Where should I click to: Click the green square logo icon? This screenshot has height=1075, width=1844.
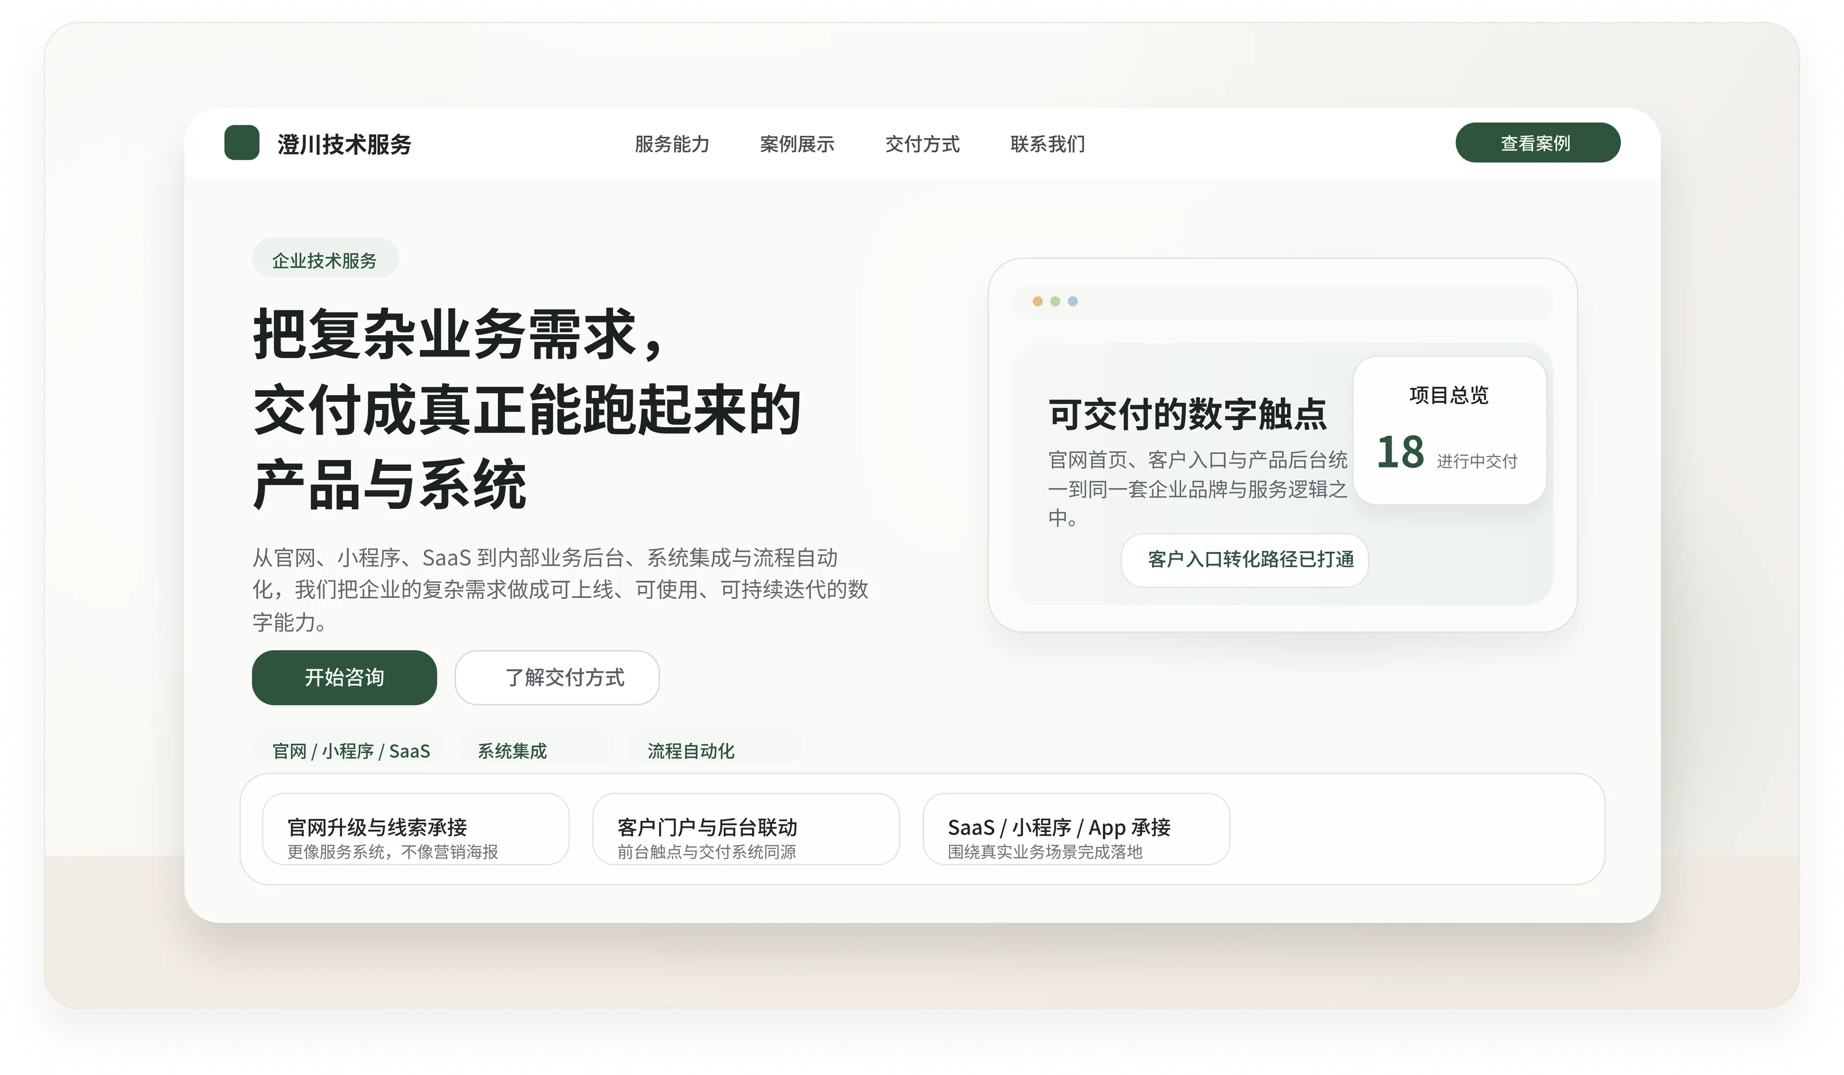[x=241, y=143]
